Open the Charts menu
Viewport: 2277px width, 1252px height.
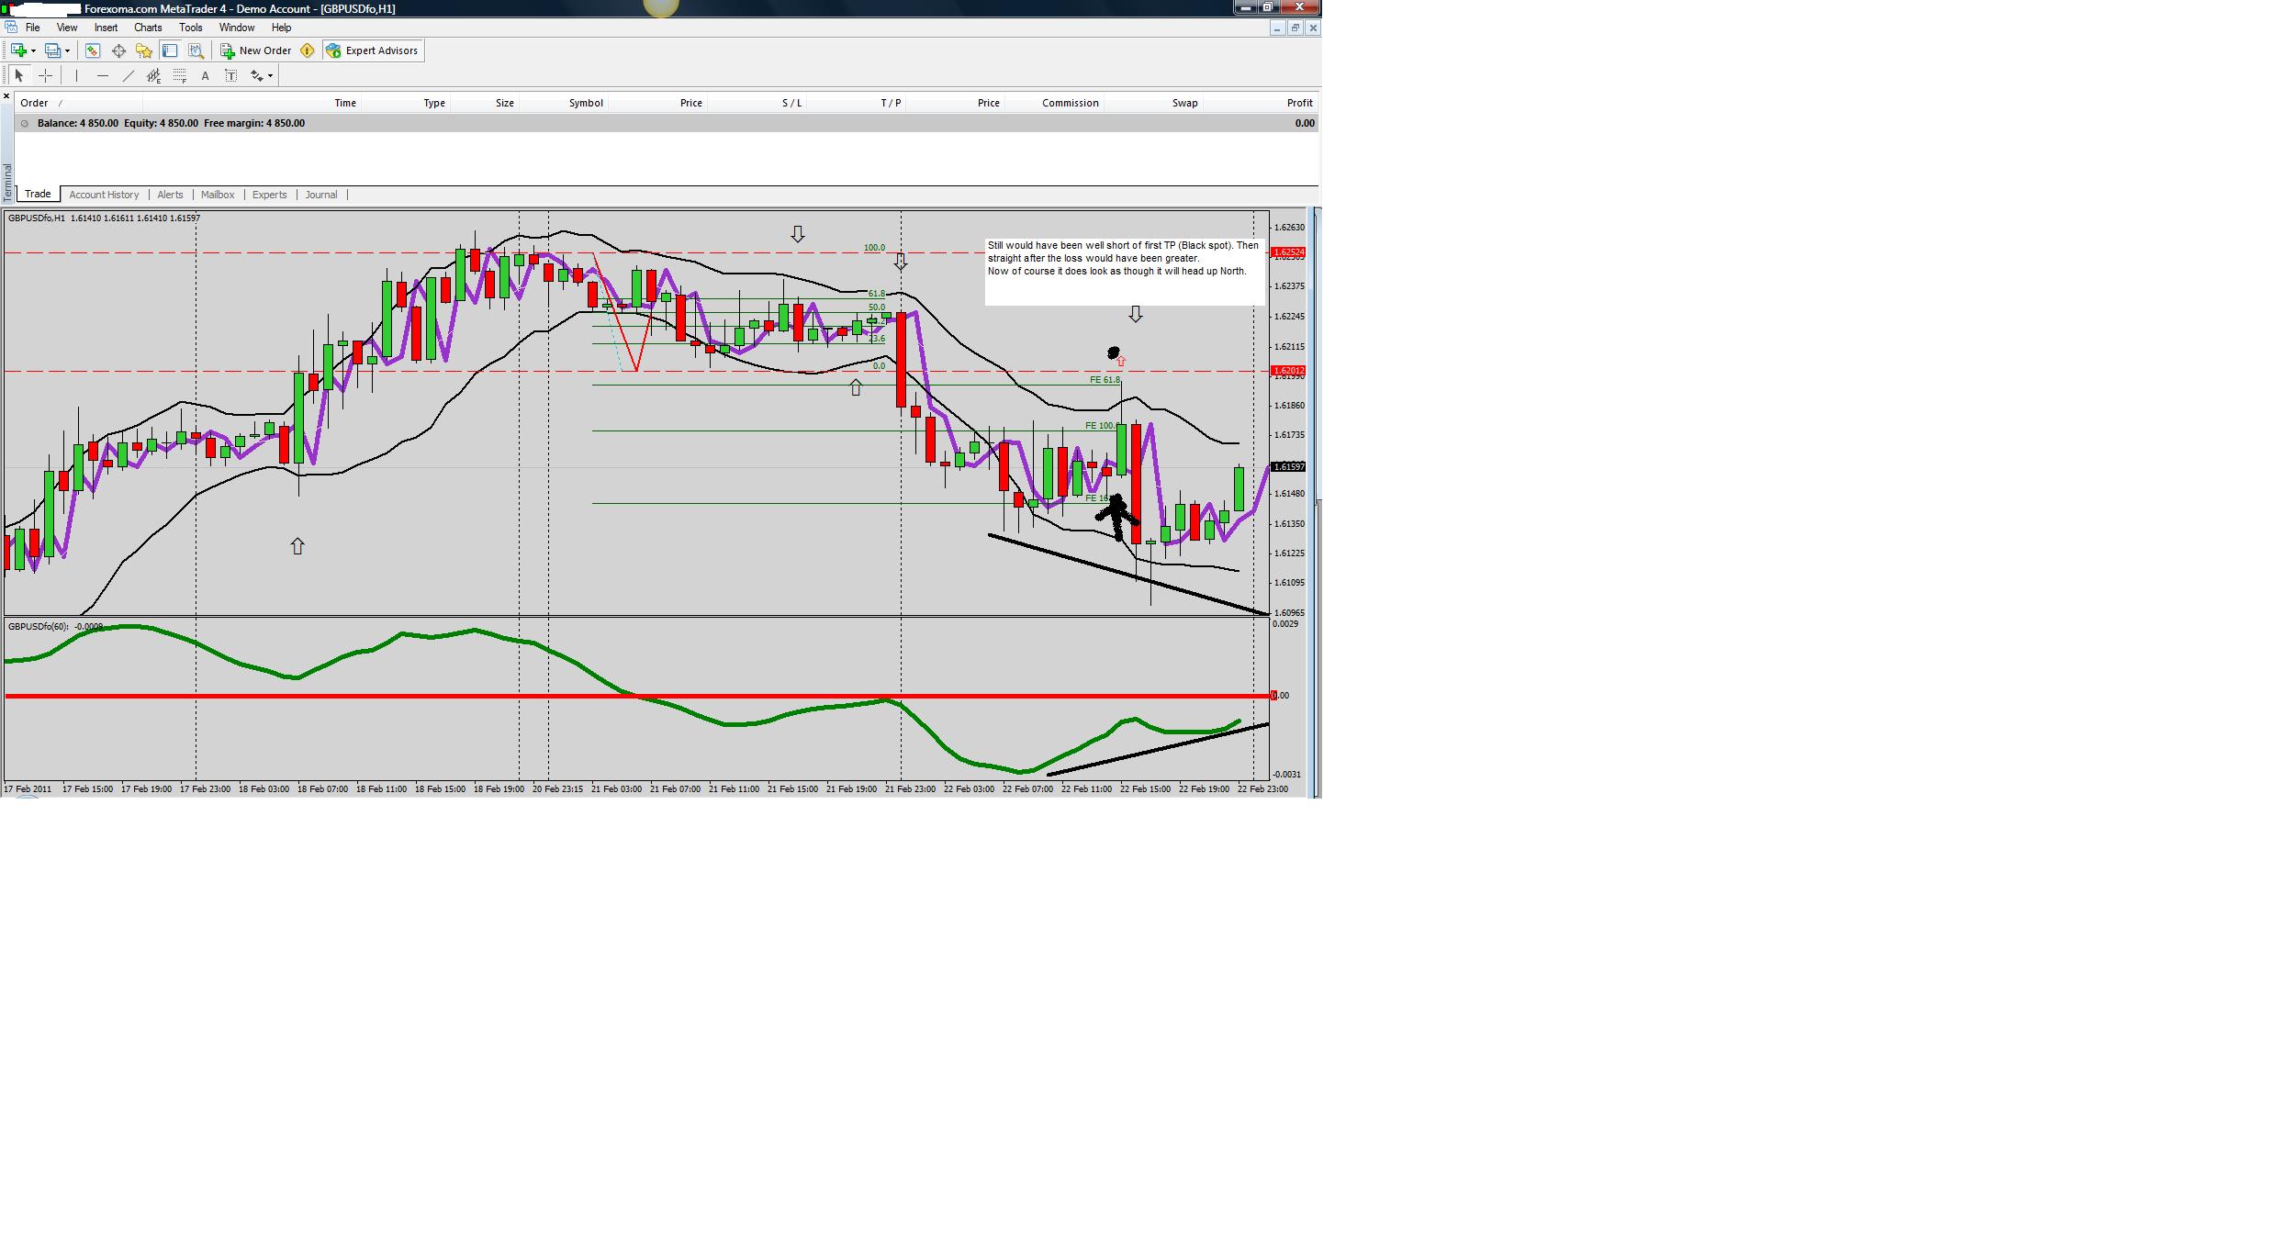coord(148,28)
